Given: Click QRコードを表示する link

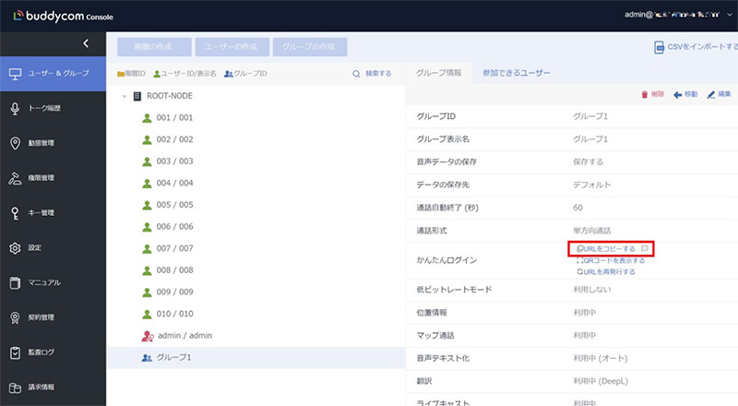Looking at the screenshot, I should (x=611, y=260).
